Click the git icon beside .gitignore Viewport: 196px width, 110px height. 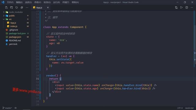7,30
